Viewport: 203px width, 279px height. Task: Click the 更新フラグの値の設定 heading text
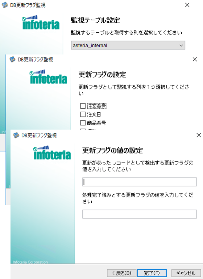click(112, 150)
